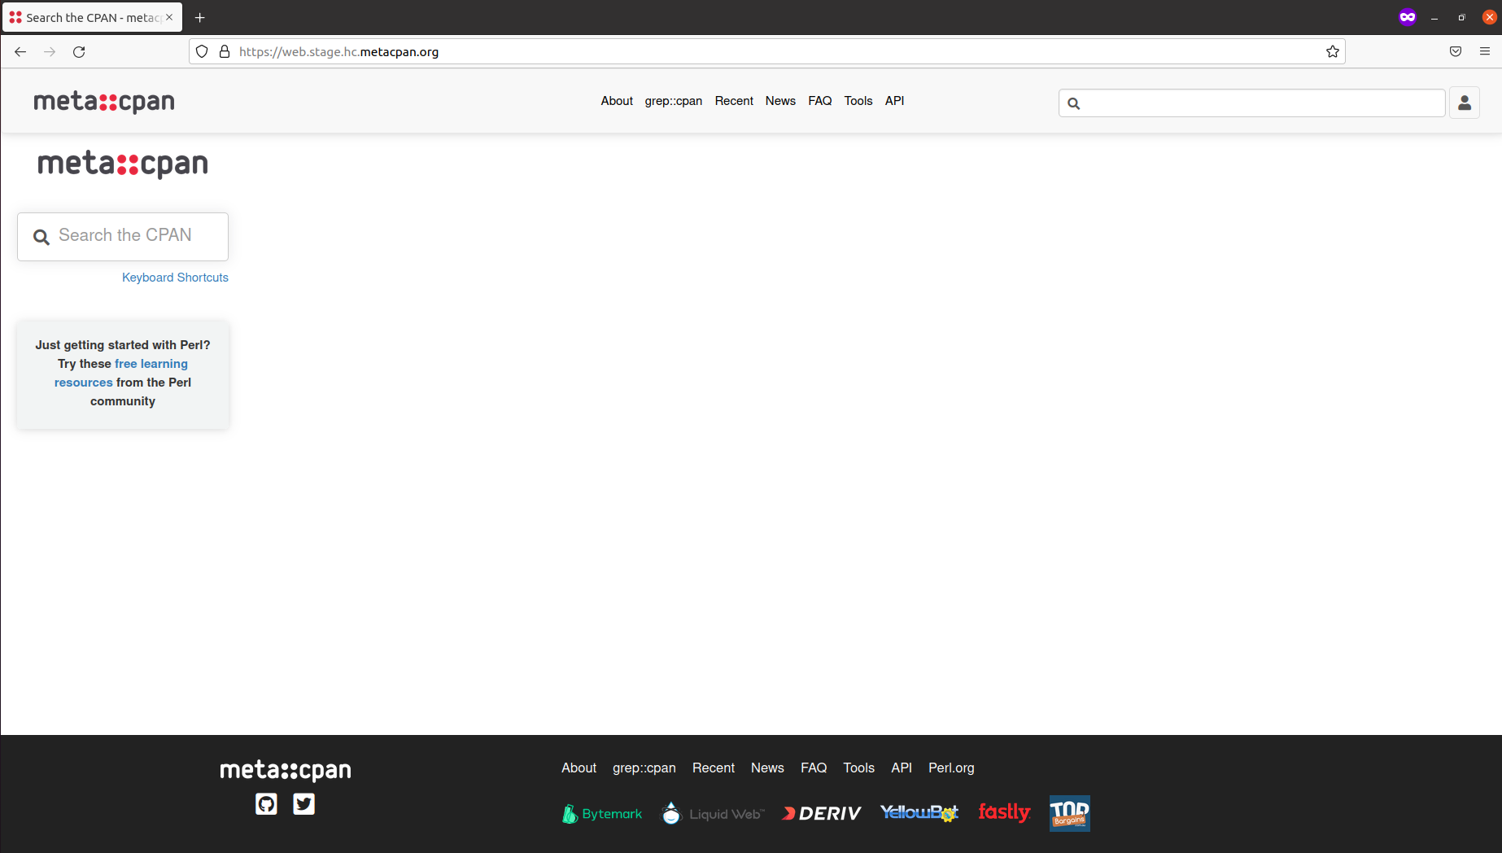Click FAQ in the footer
This screenshot has height=853, width=1502.
tap(814, 768)
